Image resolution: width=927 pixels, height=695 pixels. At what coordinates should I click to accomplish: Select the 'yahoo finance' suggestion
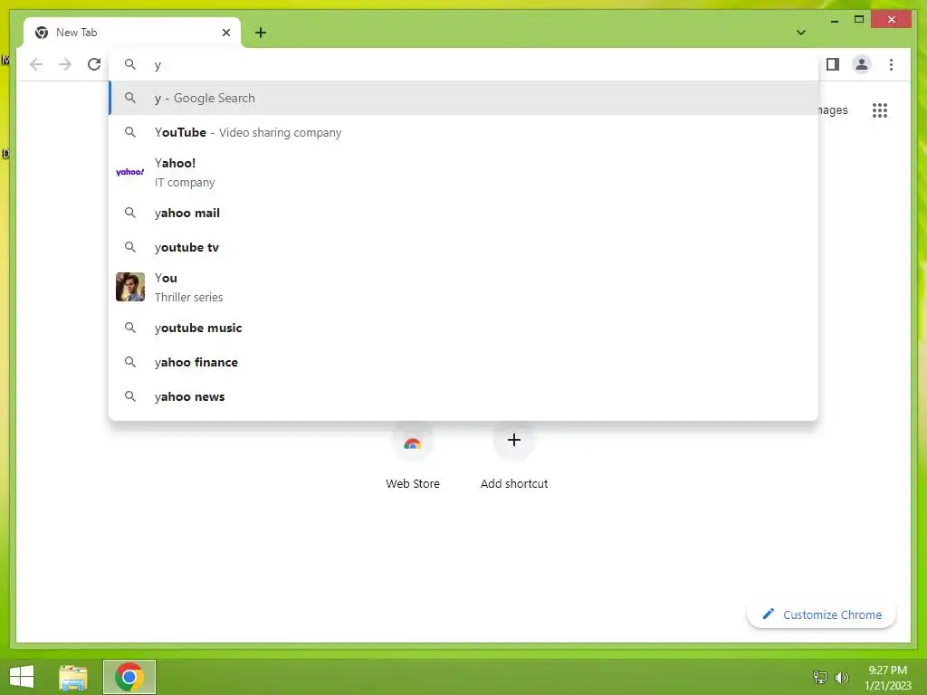464,362
